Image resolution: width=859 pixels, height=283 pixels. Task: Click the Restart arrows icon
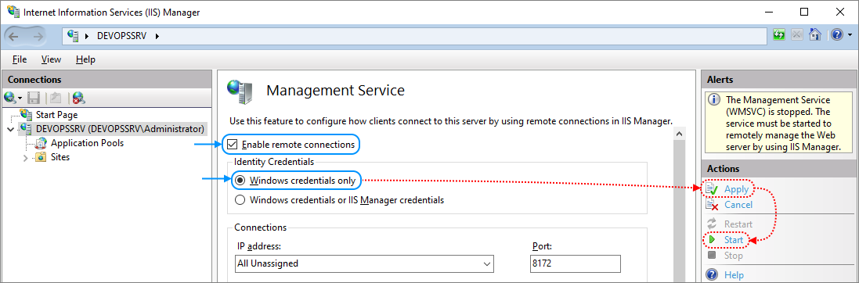pos(713,224)
